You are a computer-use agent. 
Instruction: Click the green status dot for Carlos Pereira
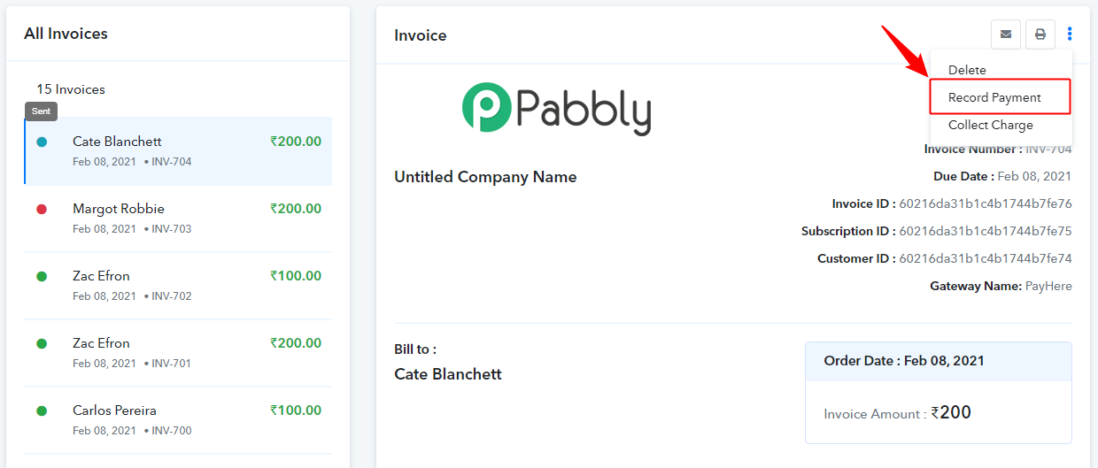tap(42, 410)
